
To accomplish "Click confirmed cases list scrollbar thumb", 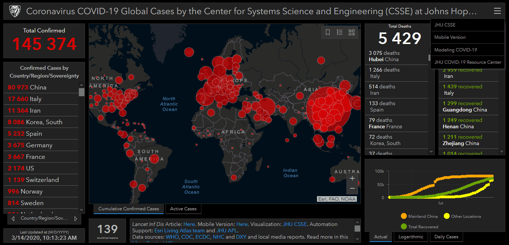I will pos(82,92).
